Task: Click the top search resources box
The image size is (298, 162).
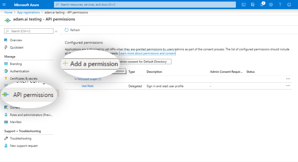Action: [145, 4]
